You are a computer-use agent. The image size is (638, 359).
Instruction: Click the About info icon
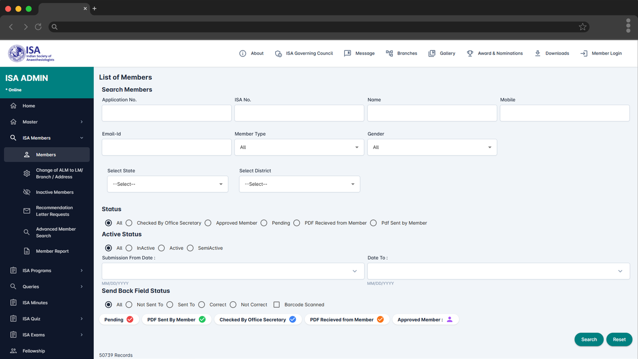242,53
